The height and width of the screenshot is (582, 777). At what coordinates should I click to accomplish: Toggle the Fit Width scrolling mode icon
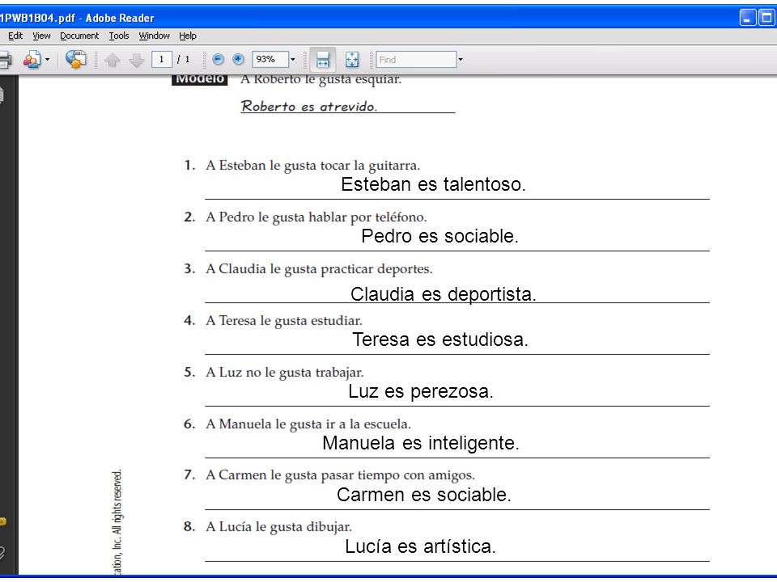323,60
